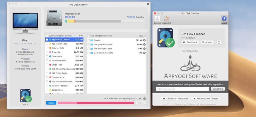
Task: Sort subcategories with Size chevron header
Action: 143,36
